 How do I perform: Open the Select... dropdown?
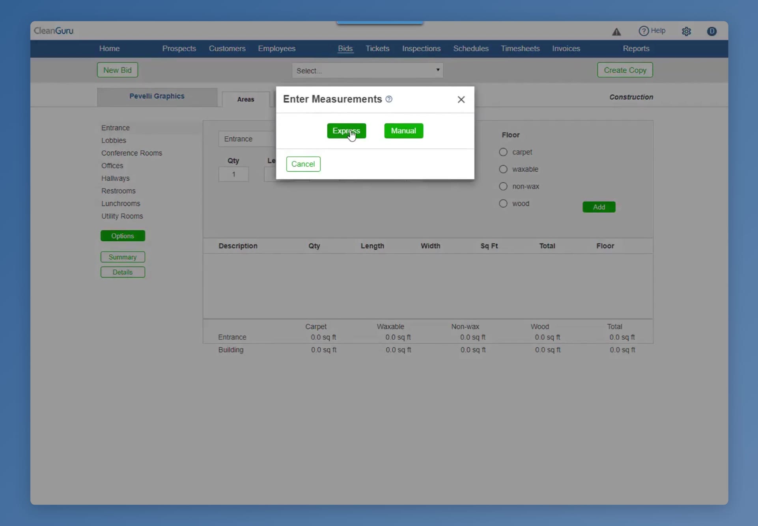368,70
